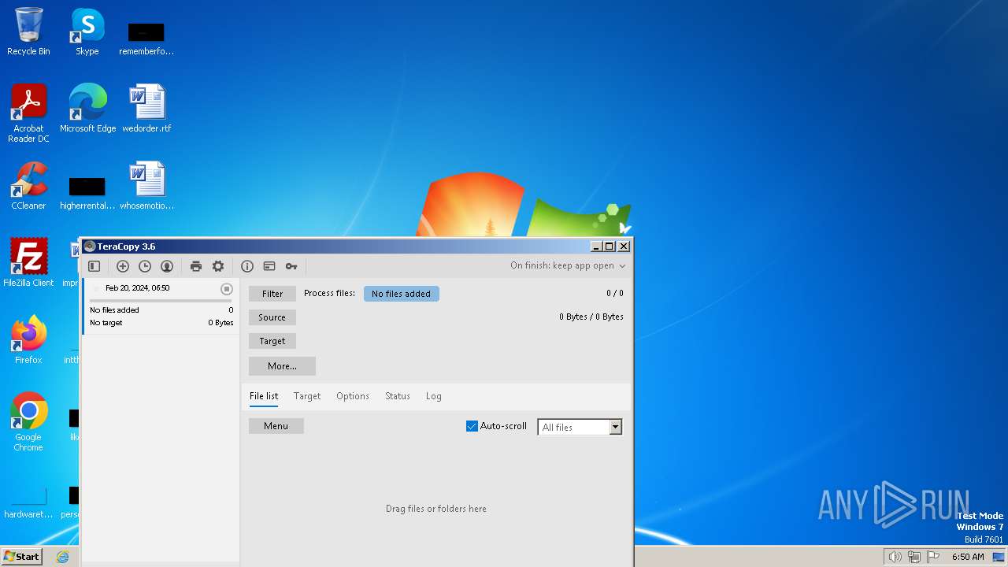1008x567 pixels.
Task: Click the card icon in TeraCopy toolbar
Action: coord(269,266)
